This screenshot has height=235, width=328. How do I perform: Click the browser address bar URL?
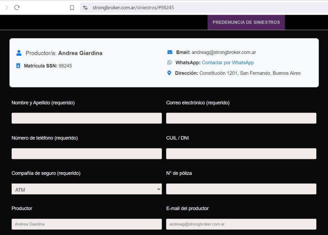coord(133,7)
